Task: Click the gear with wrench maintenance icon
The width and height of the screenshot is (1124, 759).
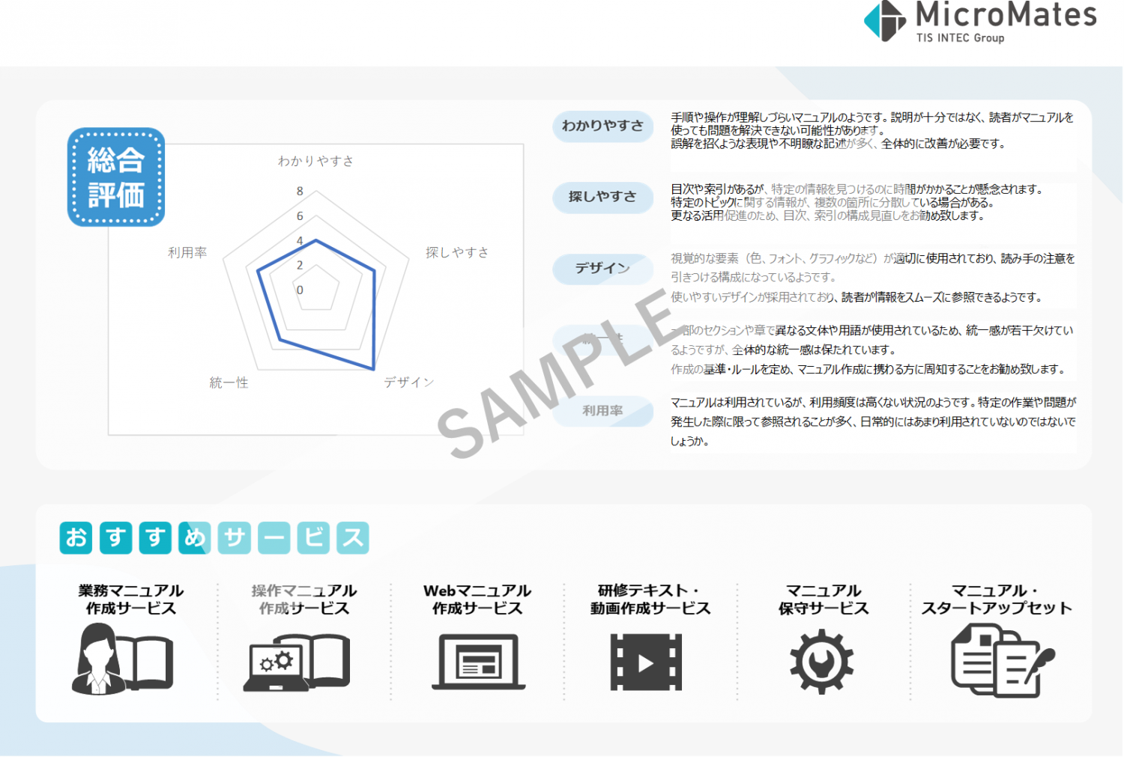Action: point(821,662)
